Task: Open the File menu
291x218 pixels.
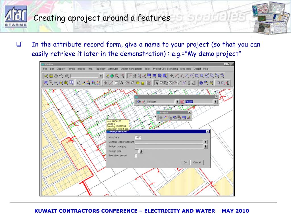Action: 45,69
